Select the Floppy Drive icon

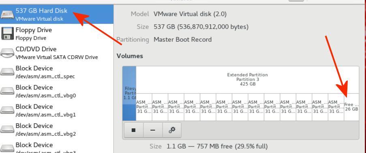(x=7, y=33)
